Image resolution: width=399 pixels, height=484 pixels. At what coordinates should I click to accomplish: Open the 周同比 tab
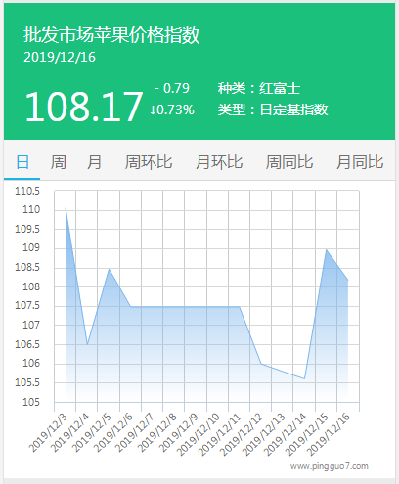click(x=289, y=162)
